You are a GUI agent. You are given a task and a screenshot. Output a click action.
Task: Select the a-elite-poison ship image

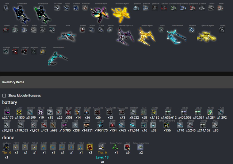click(x=42, y=14)
